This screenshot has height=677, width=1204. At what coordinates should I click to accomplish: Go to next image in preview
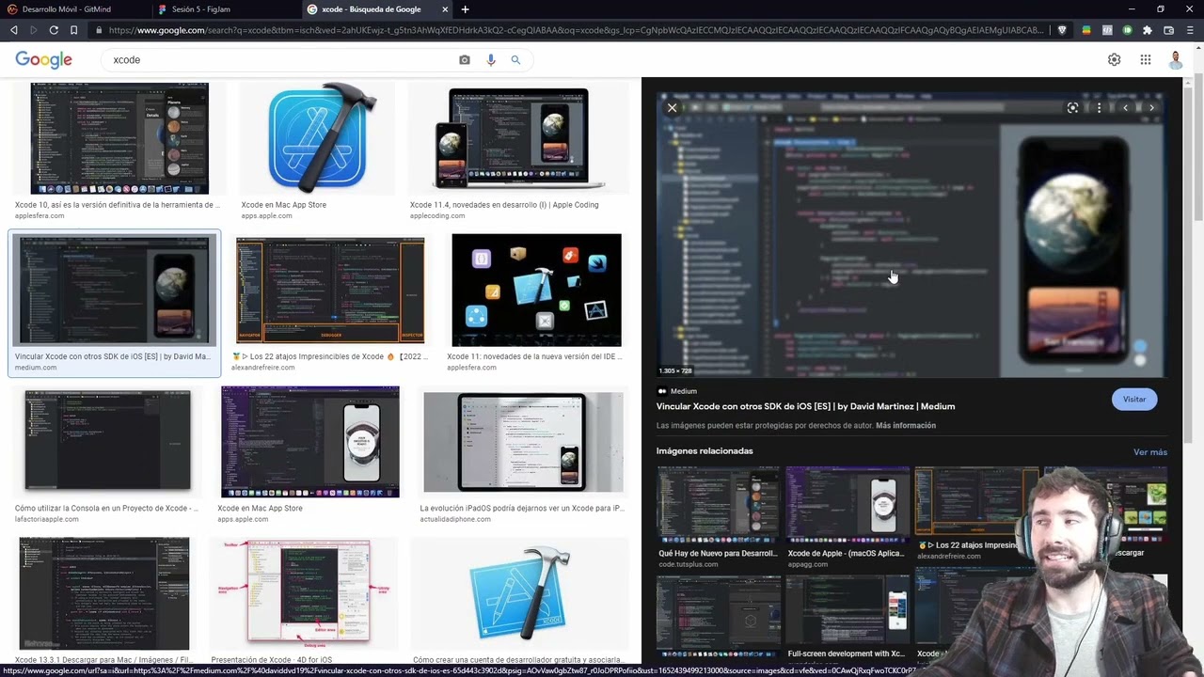[x=1151, y=108]
